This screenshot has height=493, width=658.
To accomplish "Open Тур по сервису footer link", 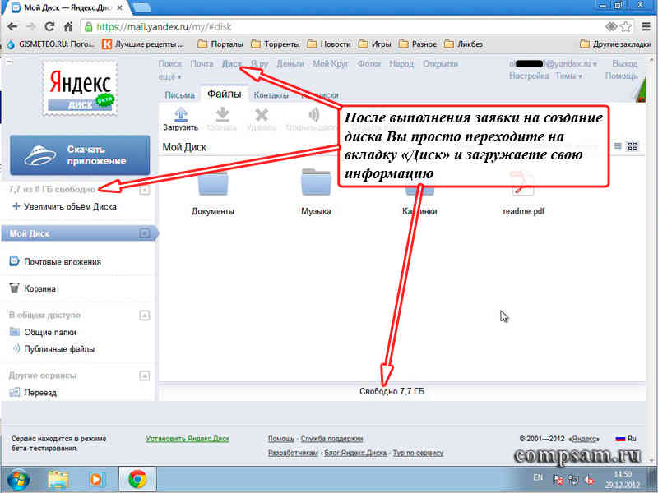I will [x=418, y=453].
